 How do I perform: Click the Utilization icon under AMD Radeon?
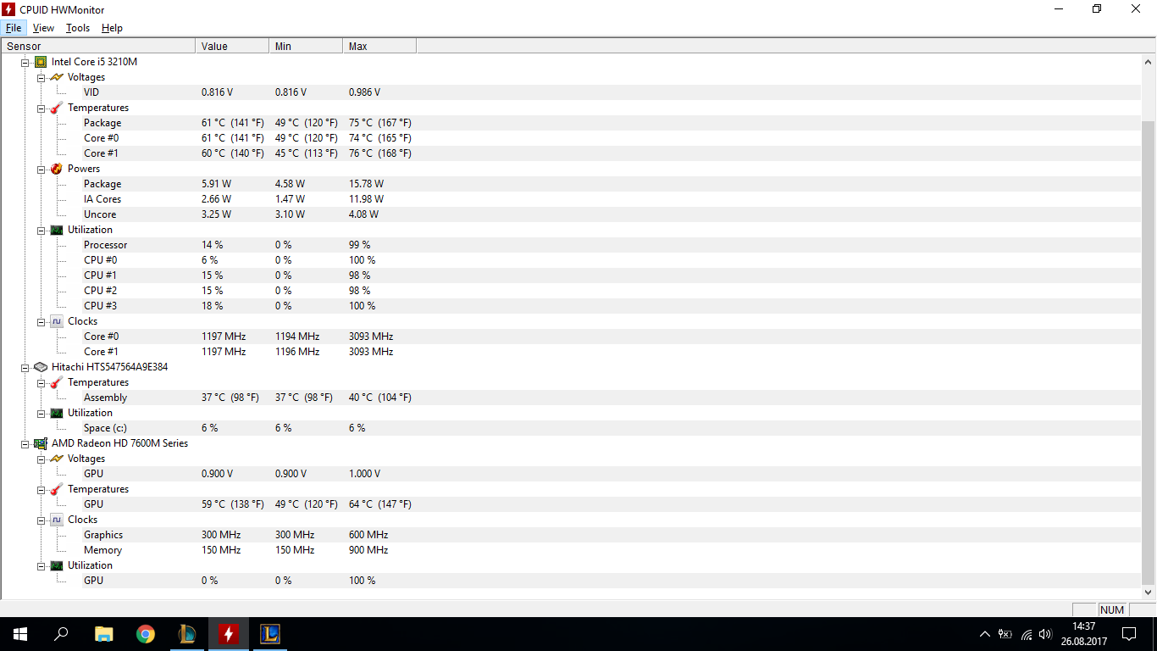point(57,565)
